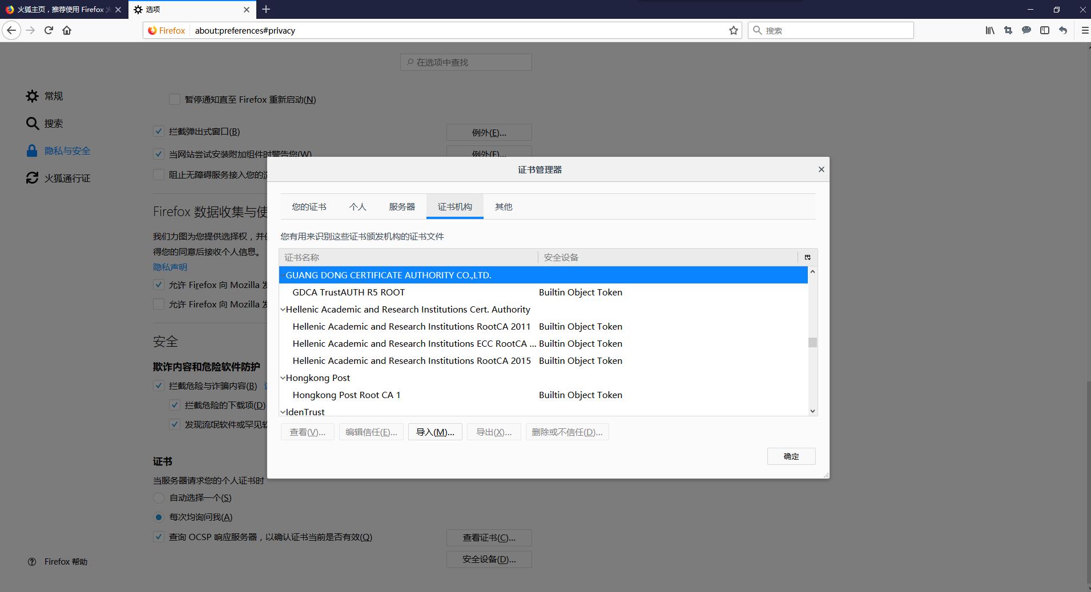The image size is (1091, 592).
Task: Switch to 个人 tab
Action: click(x=357, y=206)
